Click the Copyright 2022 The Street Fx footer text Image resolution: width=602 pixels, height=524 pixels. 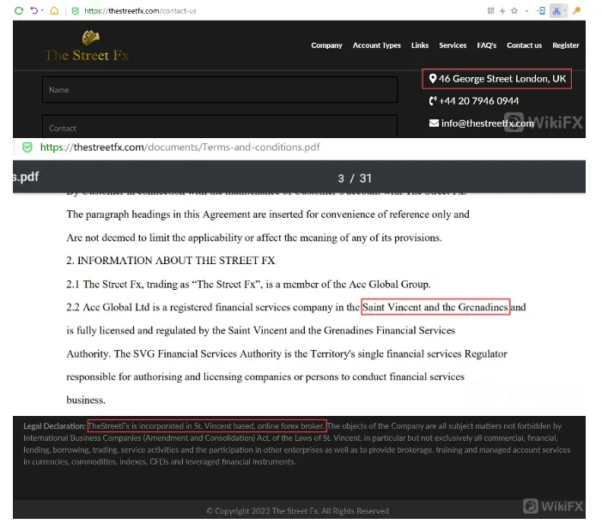tap(297, 511)
